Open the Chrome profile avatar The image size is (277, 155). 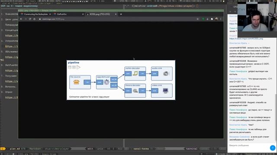(x=216, y=19)
